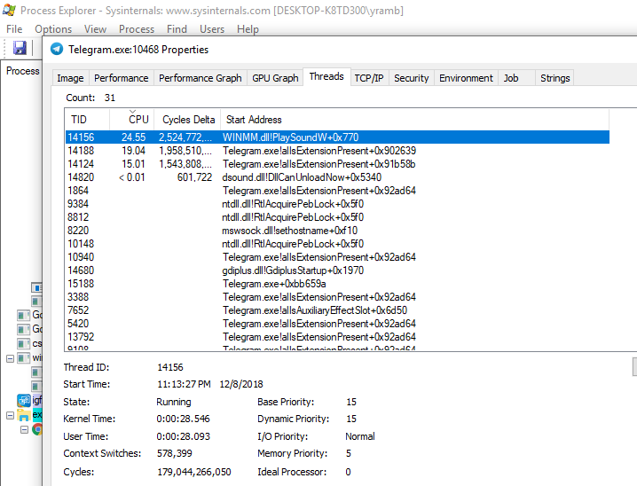Switch to the Image tab
This screenshot has width=637, height=486.
pos(70,78)
